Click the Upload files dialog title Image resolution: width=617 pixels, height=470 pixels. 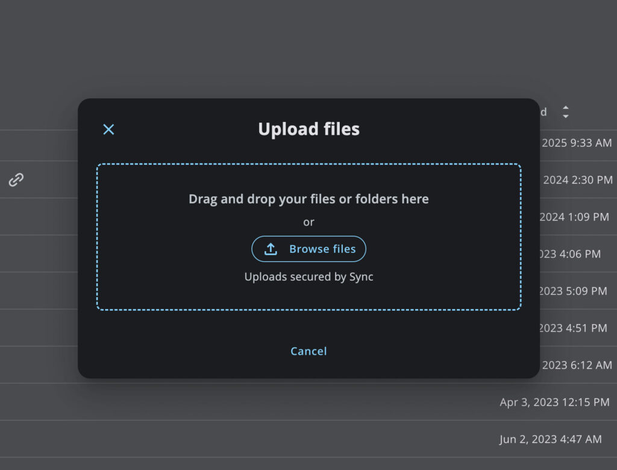click(308, 129)
